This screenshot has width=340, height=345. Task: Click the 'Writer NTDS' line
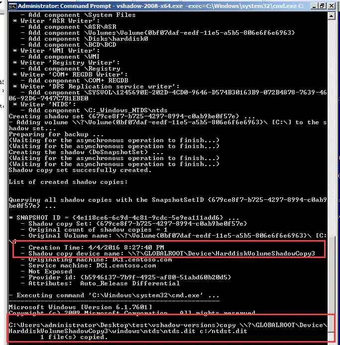click(44, 104)
